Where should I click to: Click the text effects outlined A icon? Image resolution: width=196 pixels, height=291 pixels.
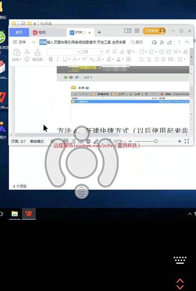99,59
